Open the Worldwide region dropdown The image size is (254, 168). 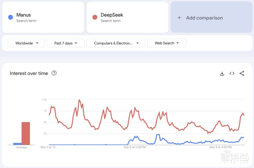(x=26, y=43)
